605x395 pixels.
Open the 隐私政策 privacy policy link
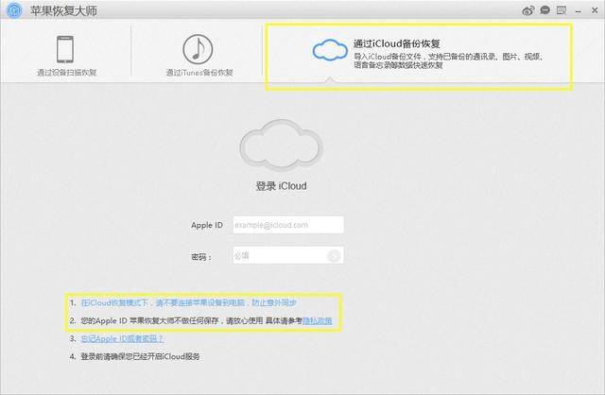[x=318, y=320]
